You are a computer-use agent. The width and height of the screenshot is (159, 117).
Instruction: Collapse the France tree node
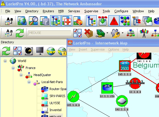[13, 68]
